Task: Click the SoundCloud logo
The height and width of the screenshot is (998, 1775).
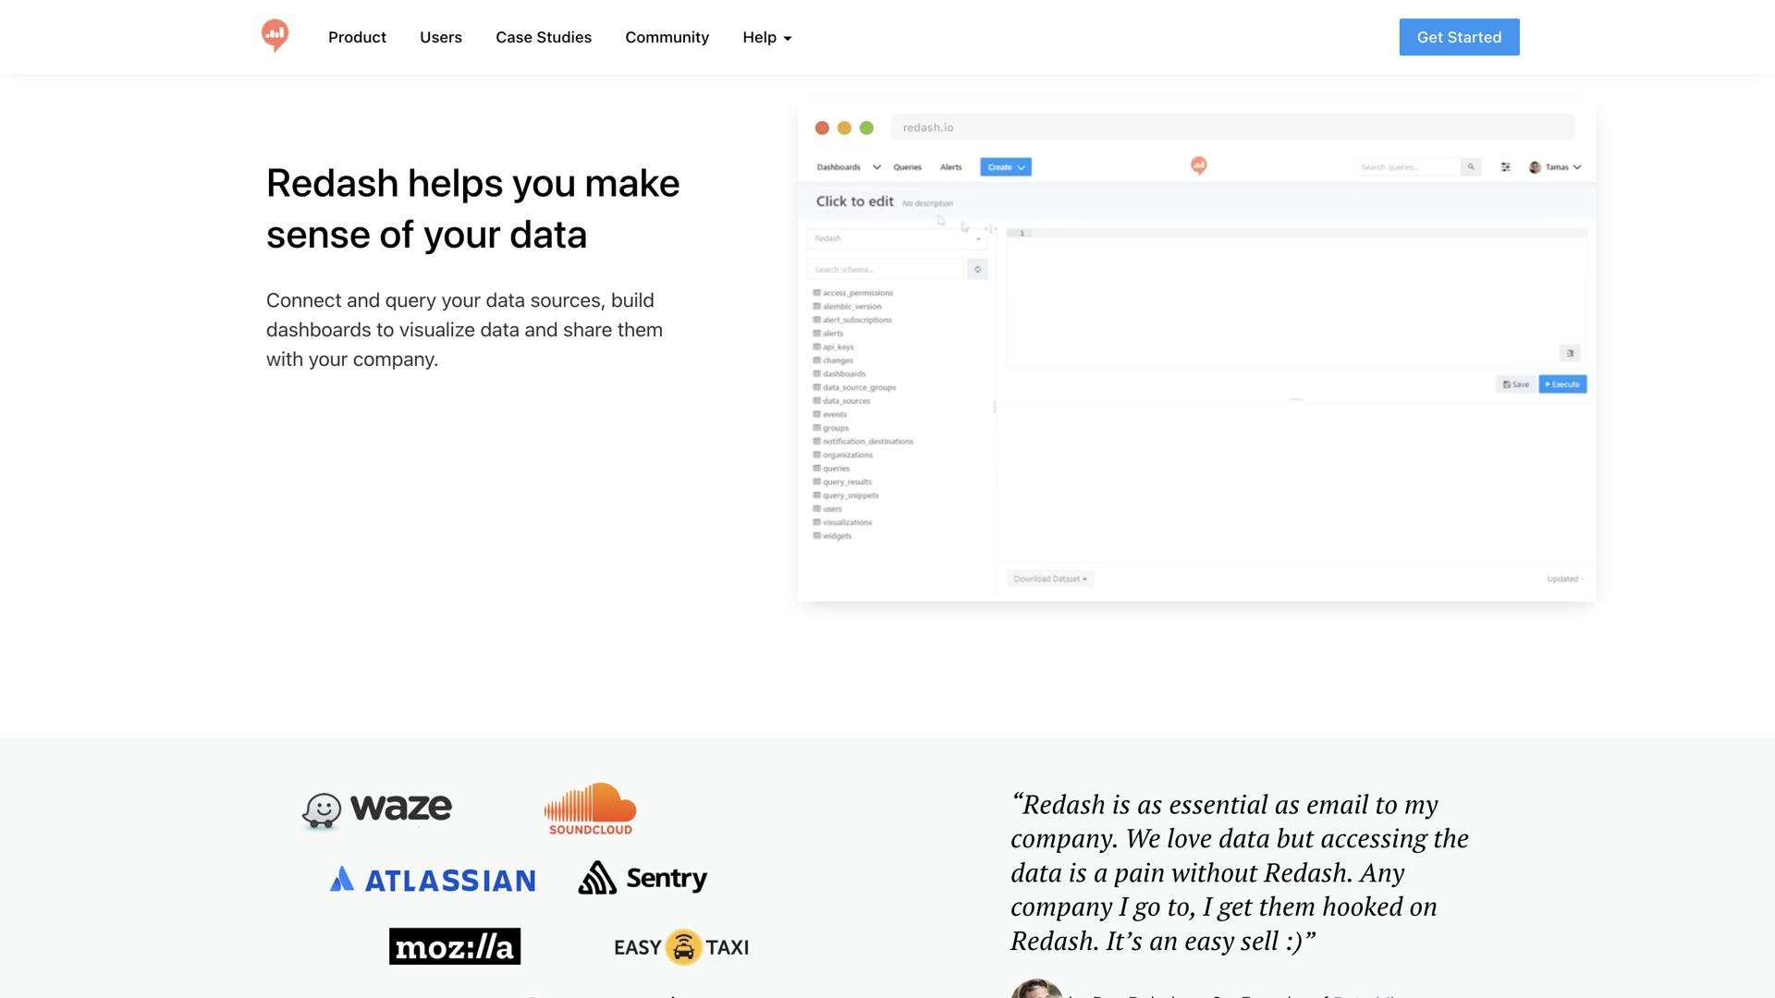Action: coord(590,809)
